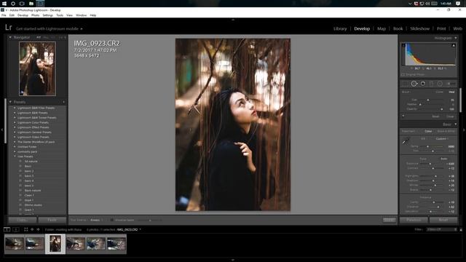Image resolution: width=466 pixels, height=262 pixels.
Task: Set Treatment to Black & White
Action: 446,131
